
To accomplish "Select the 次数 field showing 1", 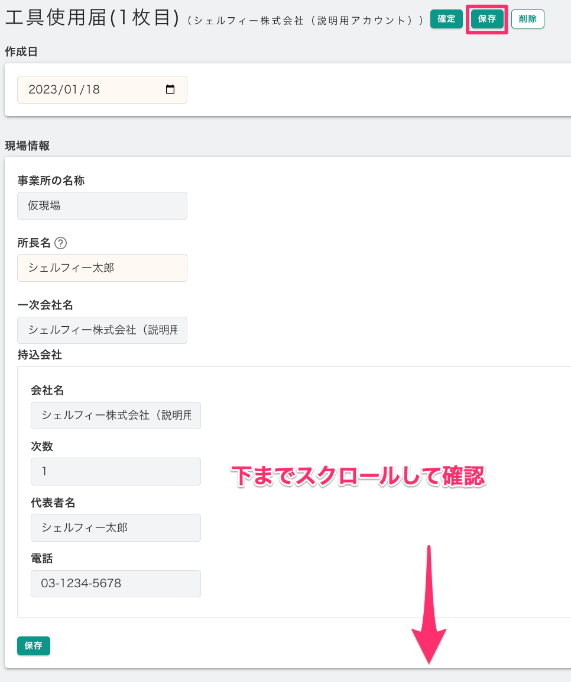I will pos(116,472).
